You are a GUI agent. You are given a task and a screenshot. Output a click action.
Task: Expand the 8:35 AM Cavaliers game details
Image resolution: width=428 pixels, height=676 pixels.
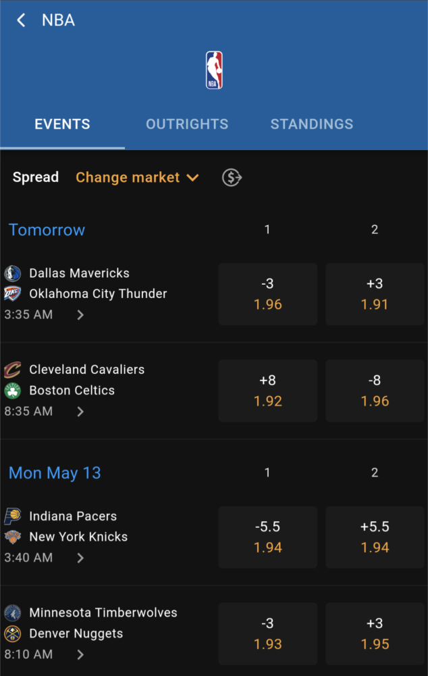(x=80, y=411)
